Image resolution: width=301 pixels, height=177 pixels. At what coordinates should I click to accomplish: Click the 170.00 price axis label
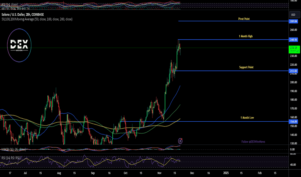tap(294, 108)
